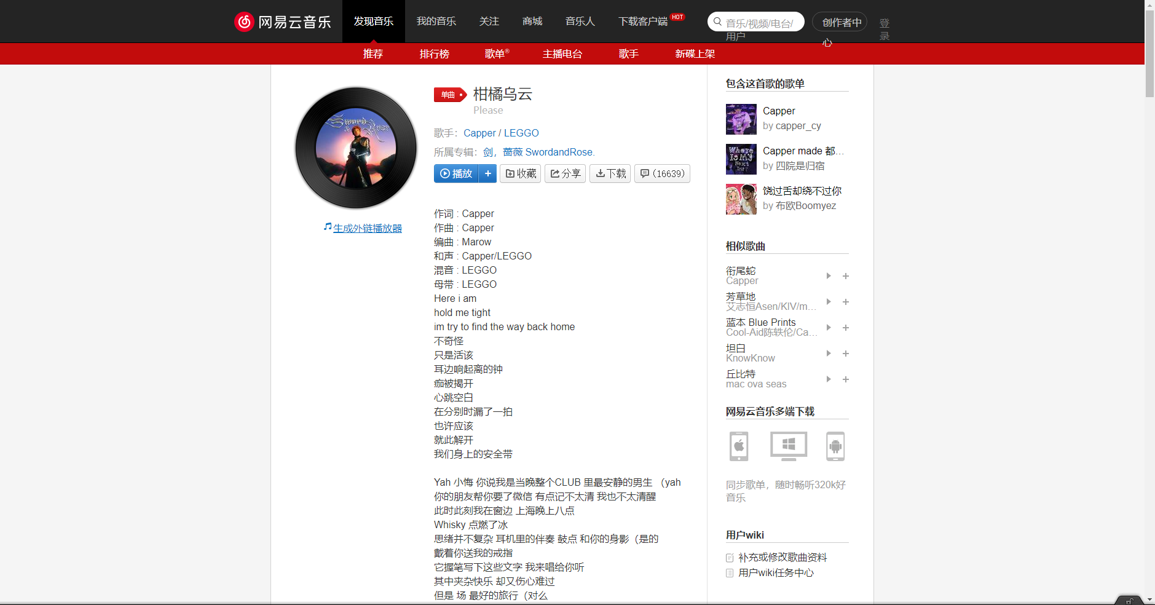Play similar song 衔尾蛇
1155x605 pixels.
tap(829, 275)
